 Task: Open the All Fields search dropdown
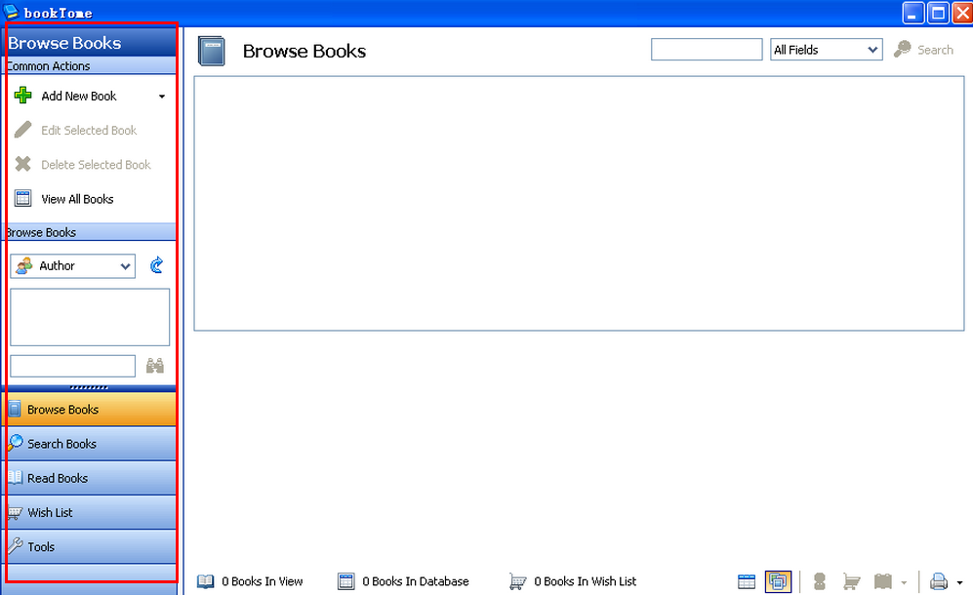pos(826,50)
